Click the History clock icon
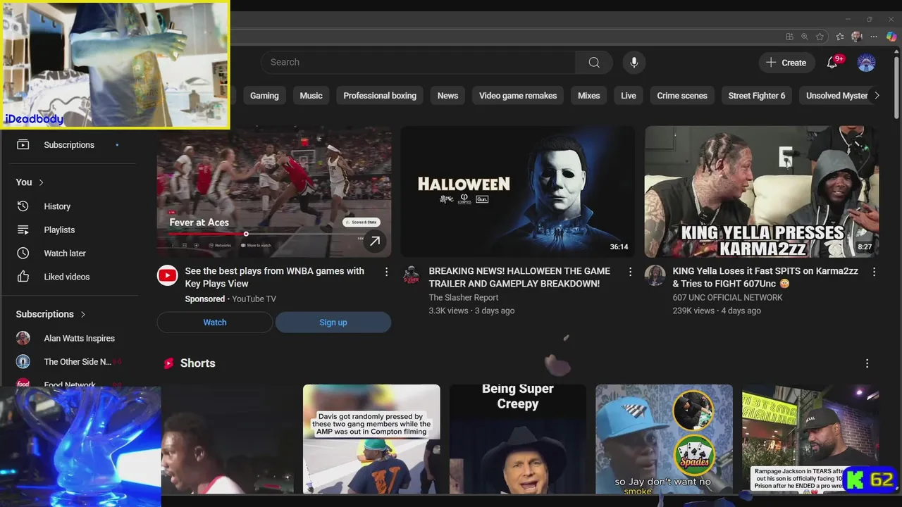 point(23,206)
